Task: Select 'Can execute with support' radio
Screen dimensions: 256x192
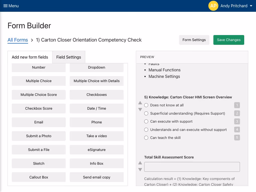Action: click(146, 121)
